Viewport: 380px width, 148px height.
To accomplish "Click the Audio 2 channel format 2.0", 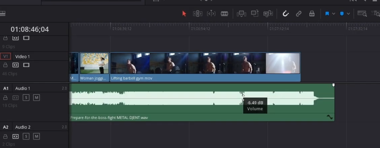I will coord(64,127).
